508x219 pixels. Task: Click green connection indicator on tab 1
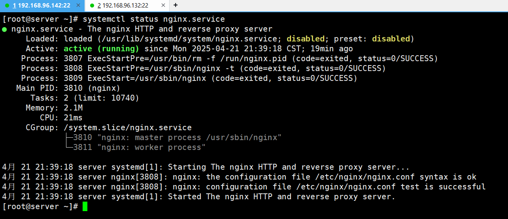tap(7, 6)
